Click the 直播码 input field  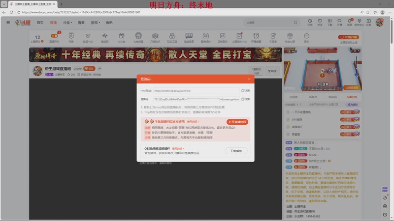(x=196, y=99)
